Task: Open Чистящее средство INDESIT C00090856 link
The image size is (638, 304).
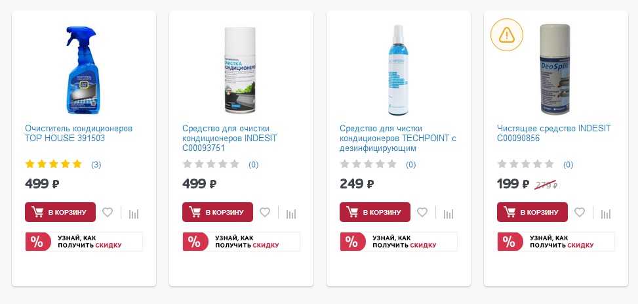Action: [x=554, y=133]
